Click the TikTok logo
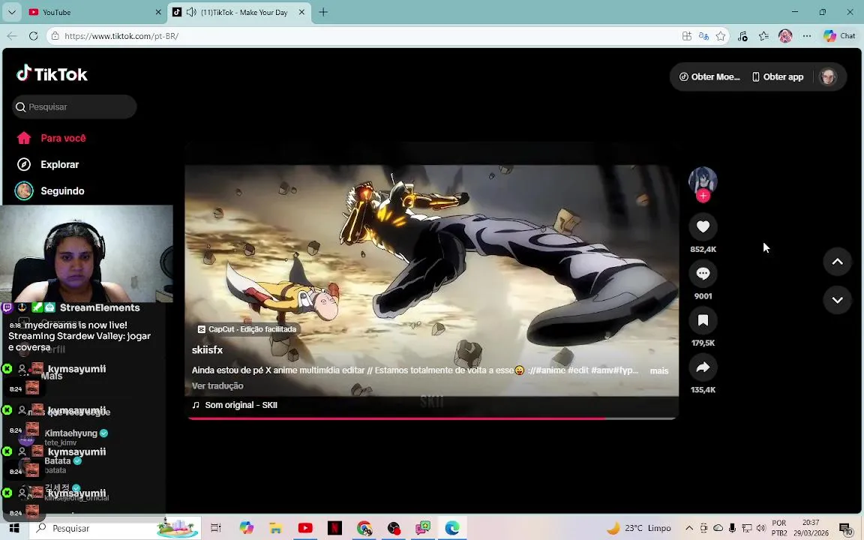This screenshot has width=864, height=540. point(52,73)
